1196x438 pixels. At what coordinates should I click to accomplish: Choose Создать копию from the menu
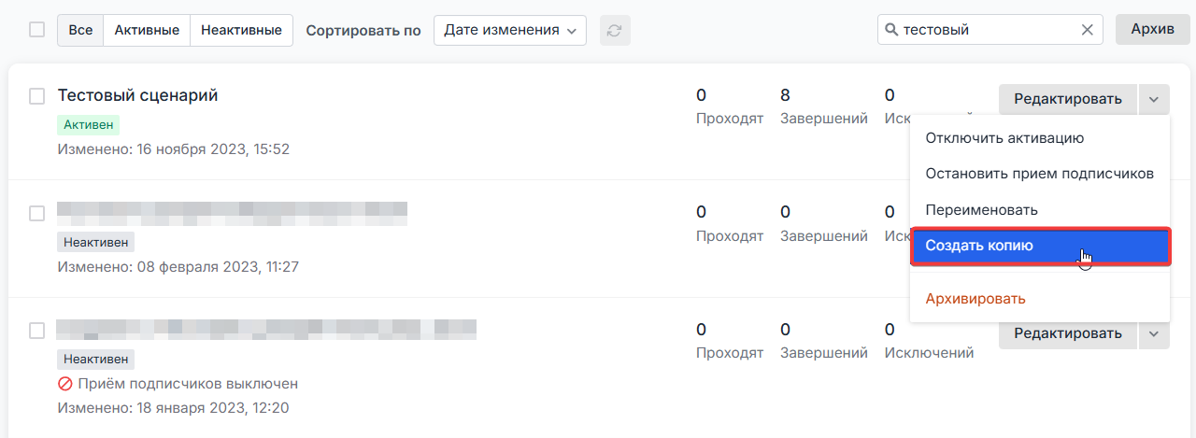click(x=1039, y=246)
